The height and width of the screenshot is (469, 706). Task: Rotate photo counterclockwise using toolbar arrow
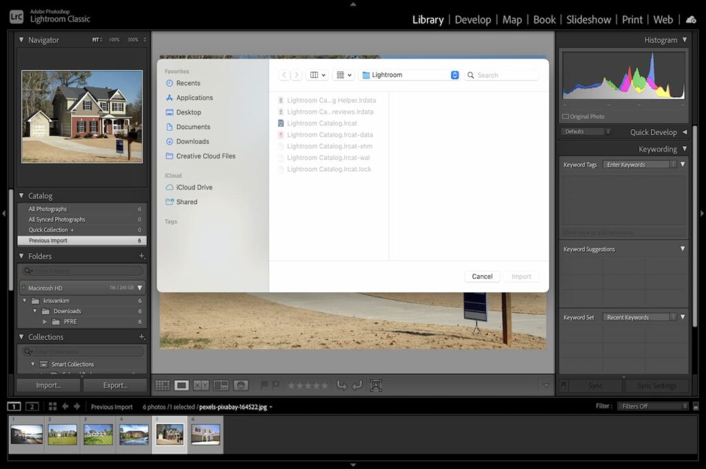pos(342,386)
